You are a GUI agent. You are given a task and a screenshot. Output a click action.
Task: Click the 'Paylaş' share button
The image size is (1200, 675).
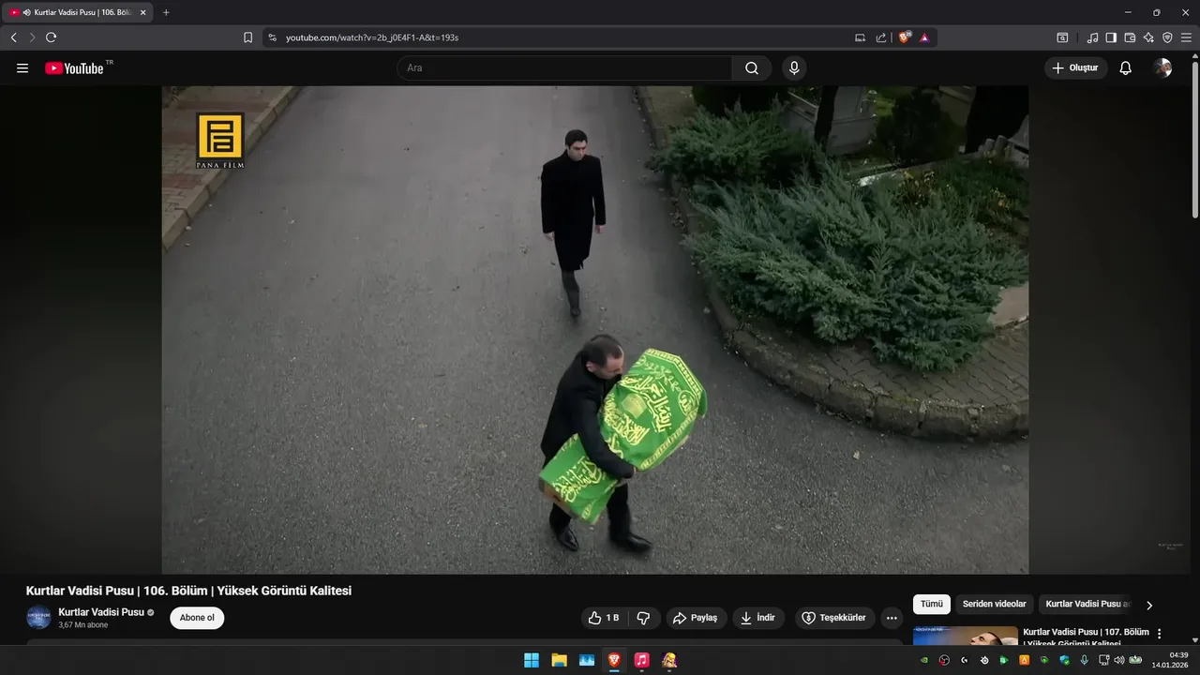[x=696, y=618]
